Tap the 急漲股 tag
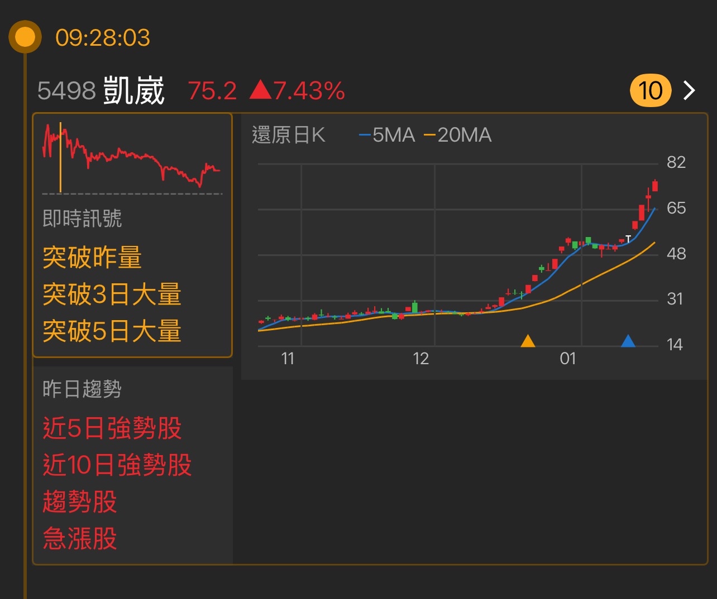 tap(80, 539)
